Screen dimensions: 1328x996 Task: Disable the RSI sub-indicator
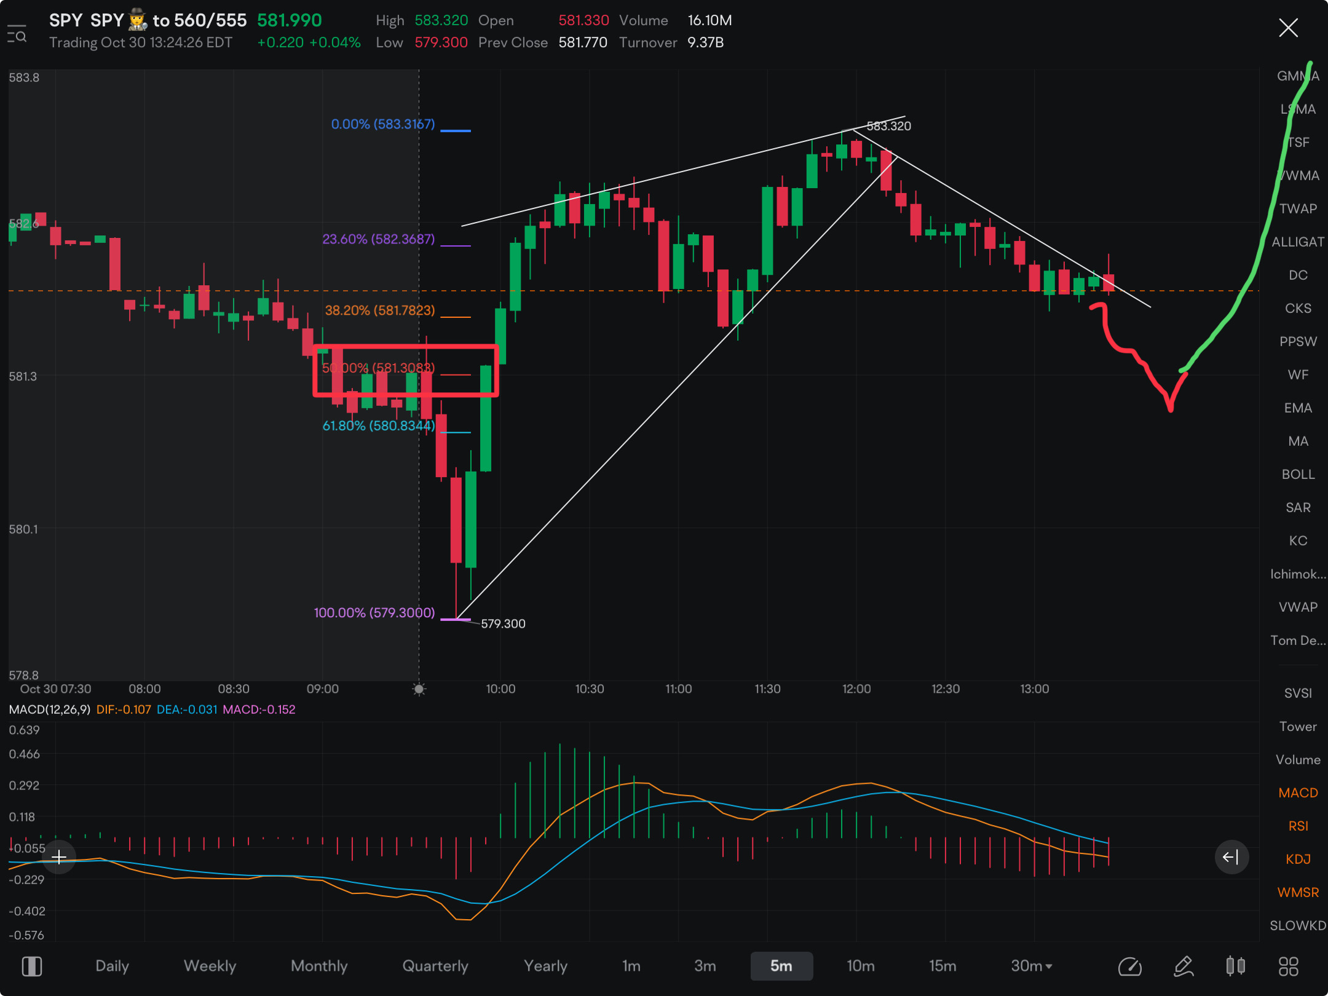point(1298,826)
